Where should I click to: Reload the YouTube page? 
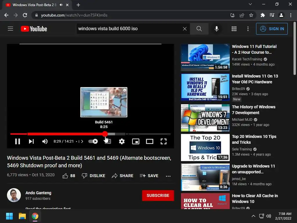(x=25, y=15)
